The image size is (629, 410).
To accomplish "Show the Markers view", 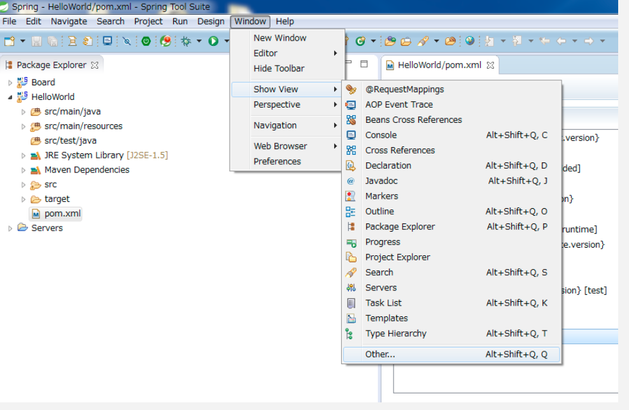I will tap(451, 196).
